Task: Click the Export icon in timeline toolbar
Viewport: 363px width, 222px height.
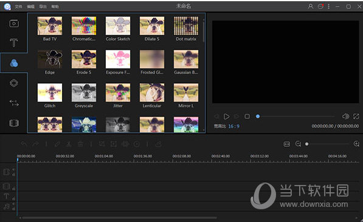Action: (x=158, y=144)
